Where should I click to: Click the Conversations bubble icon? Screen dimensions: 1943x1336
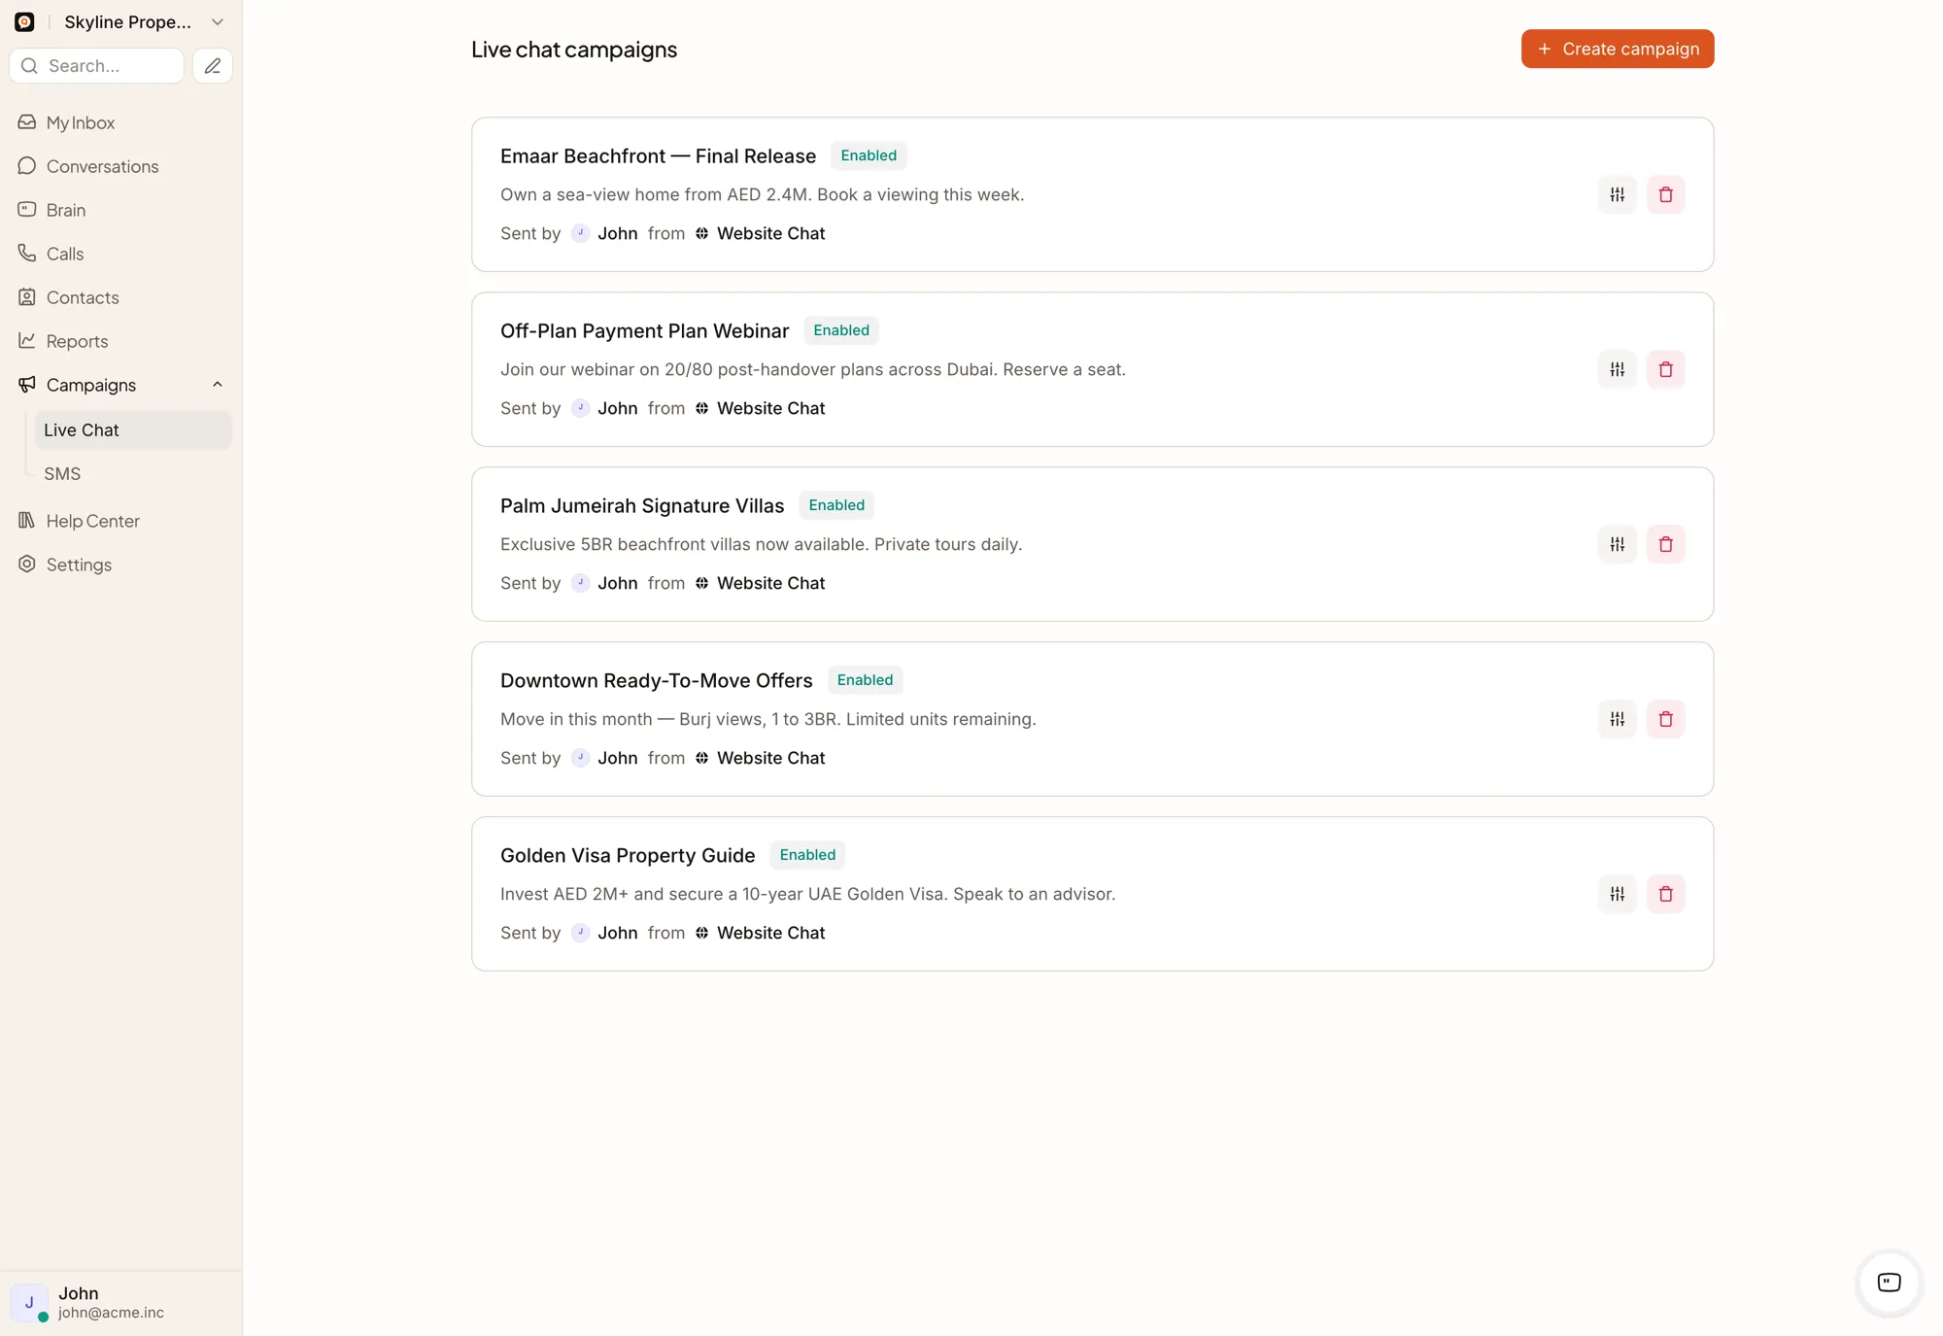[x=27, y=166]
